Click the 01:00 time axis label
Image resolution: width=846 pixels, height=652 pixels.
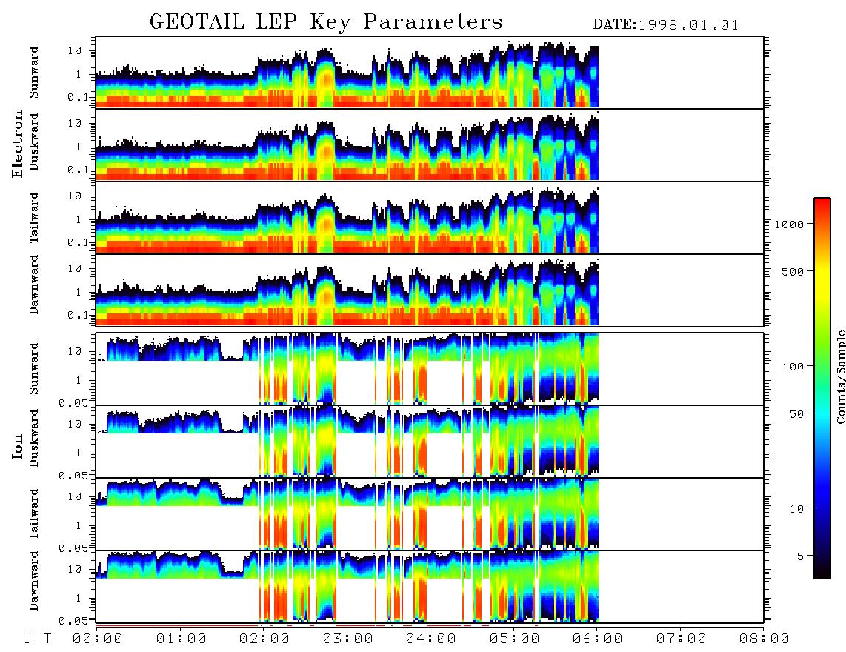point(181,639)
